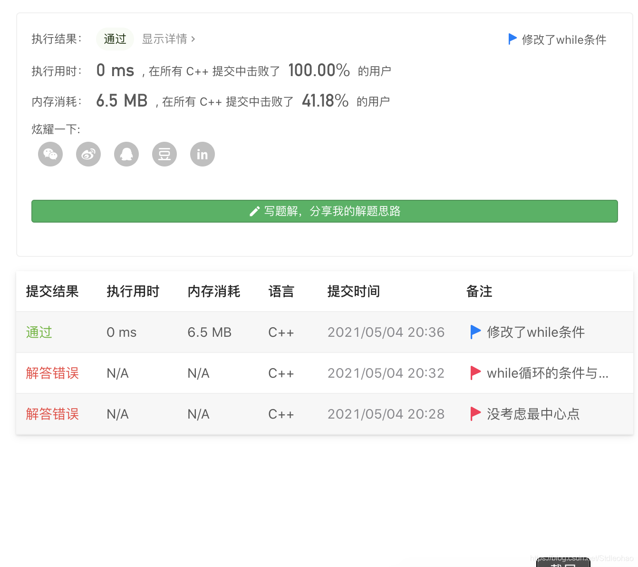Click 执行用时 column header
Image resolution: width=638 pixels, height=567 pixels.
[x=133, y=291]
